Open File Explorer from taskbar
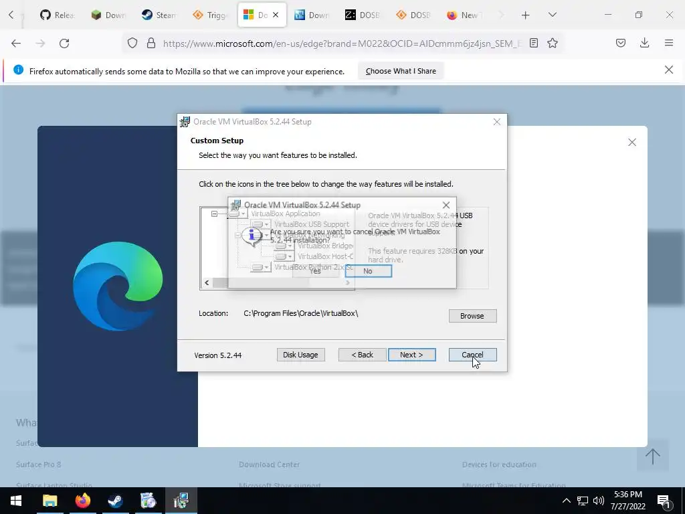The width and height of the screenshot is (685, 514). click(x=50, y=501)
